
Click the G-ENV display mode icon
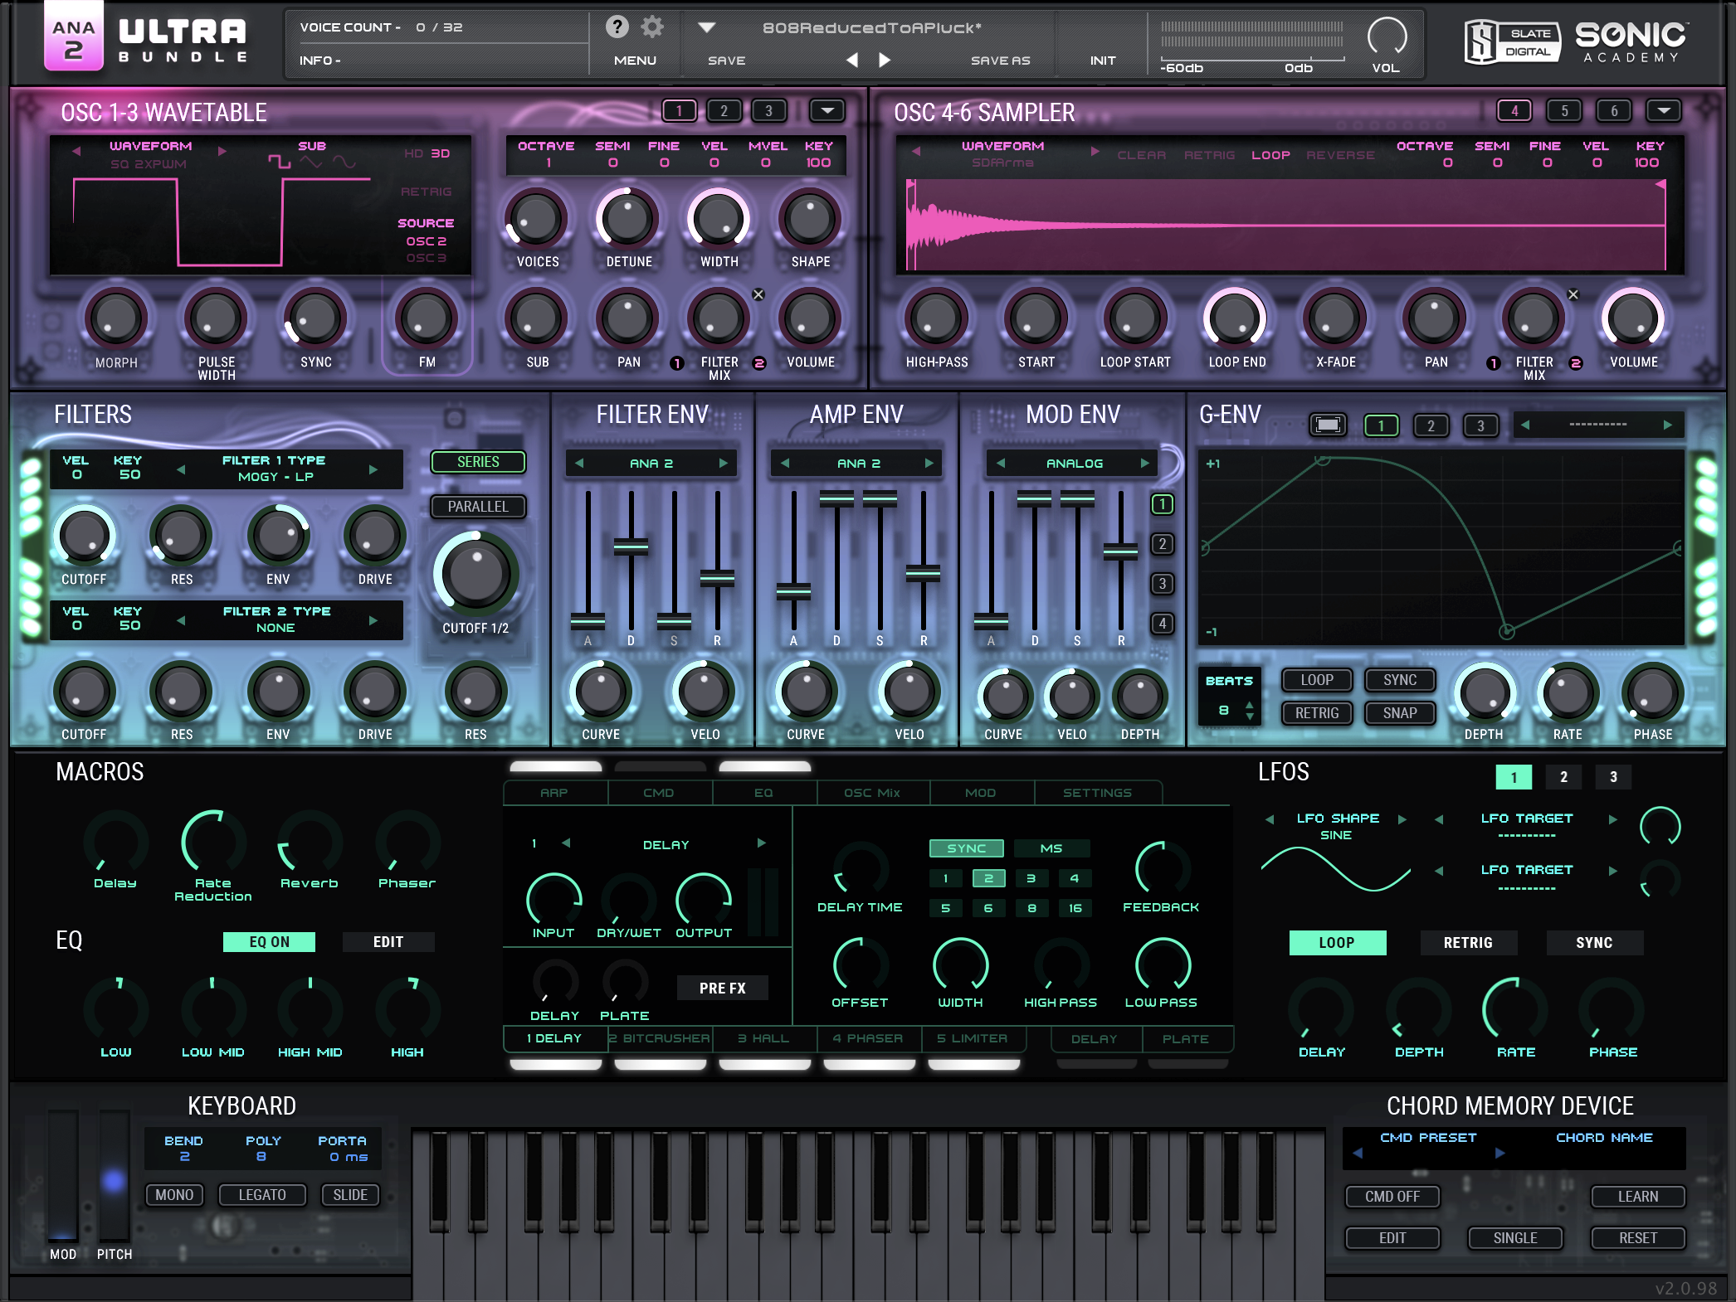point(1328,425)
